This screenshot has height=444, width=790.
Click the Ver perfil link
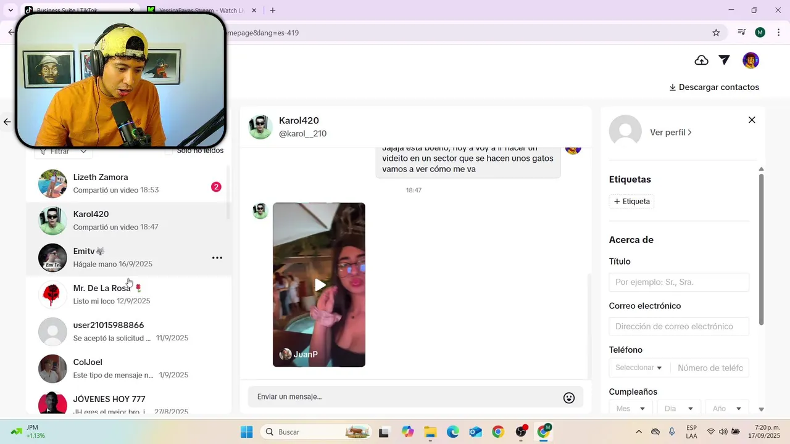671,132
